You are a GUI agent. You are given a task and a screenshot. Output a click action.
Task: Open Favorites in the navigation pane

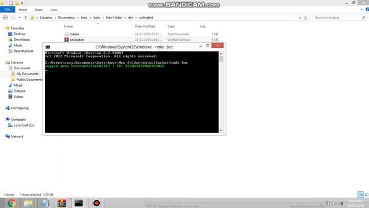[x=17, y=28]
